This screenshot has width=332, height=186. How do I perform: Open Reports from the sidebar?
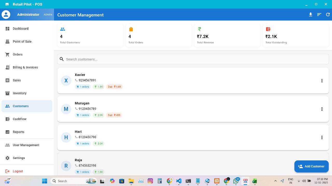pos(18,132)
